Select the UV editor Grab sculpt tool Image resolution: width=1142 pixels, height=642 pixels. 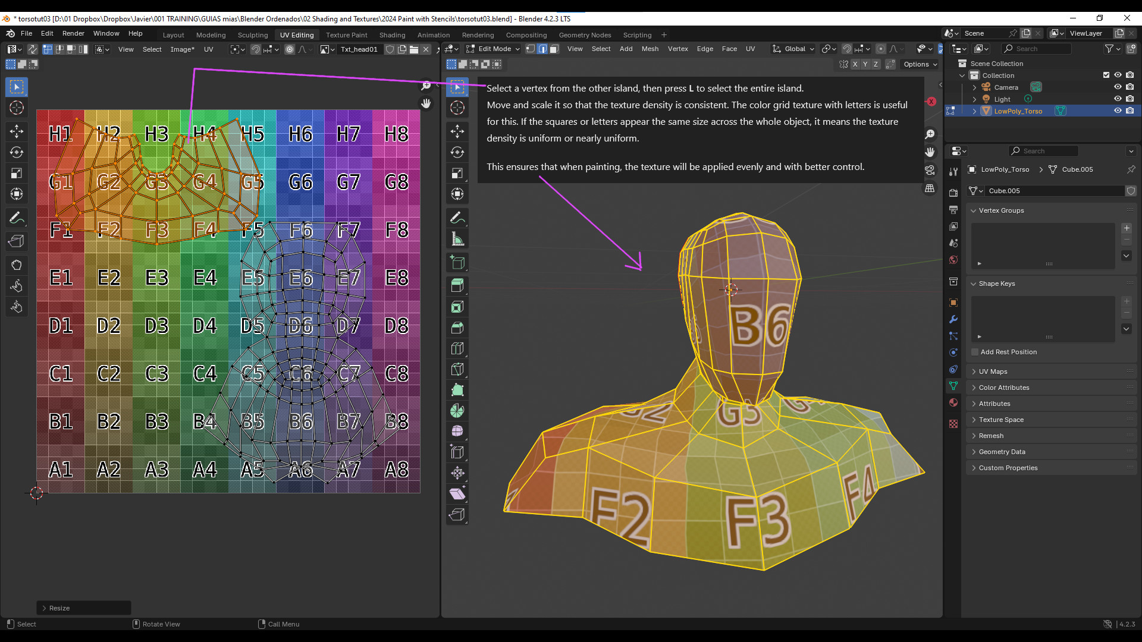pos(17,265)
